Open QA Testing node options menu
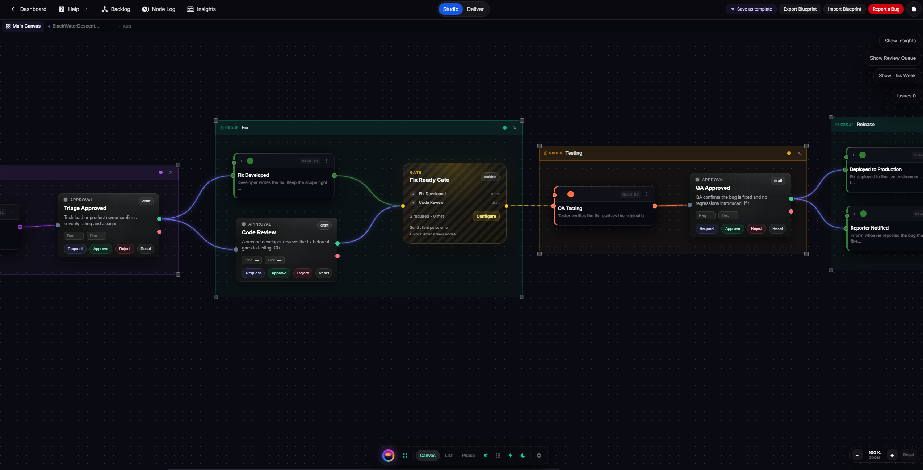923x470 pixels. [x=647, y=194]
